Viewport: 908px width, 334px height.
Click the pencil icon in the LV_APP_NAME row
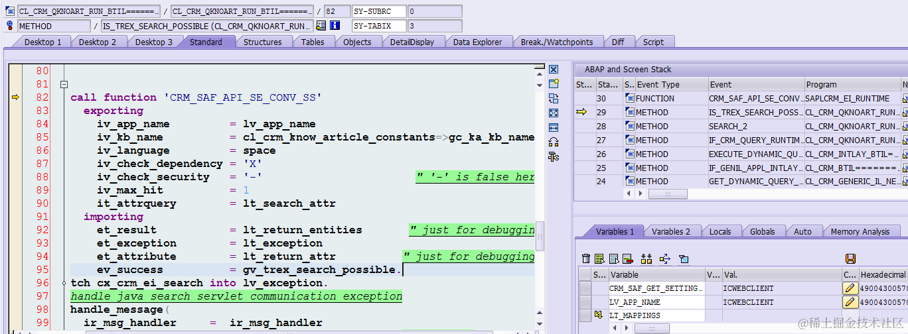coord(850,302)
